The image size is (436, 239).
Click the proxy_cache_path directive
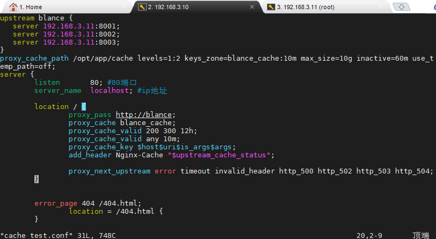pyautogui.click(x=34, y=59)
